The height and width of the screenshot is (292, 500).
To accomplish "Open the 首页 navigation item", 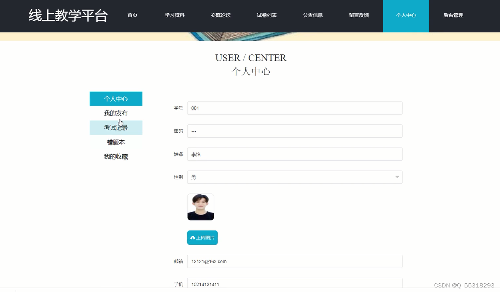I will point(132,16).
